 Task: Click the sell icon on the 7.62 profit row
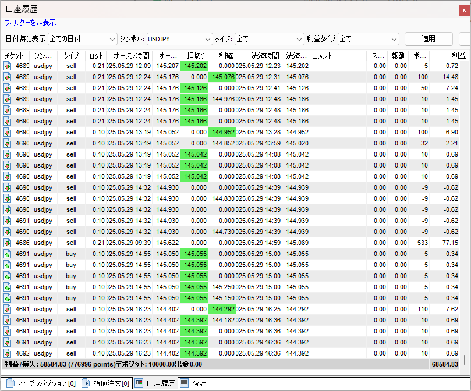pyautogui.click(x=7, y=309)
